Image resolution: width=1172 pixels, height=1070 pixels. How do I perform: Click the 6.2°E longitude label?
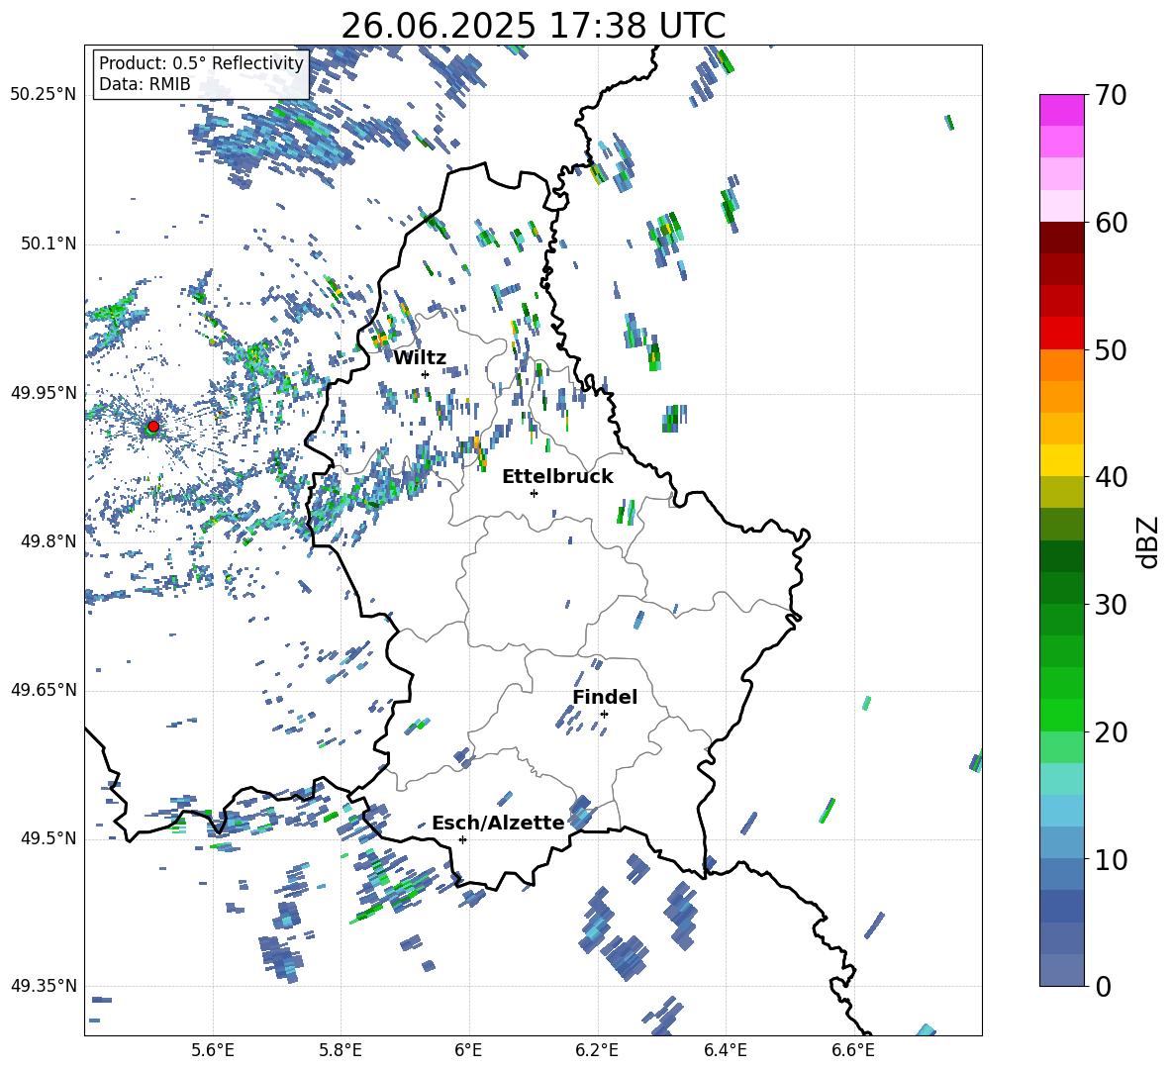click(597, 1050)
